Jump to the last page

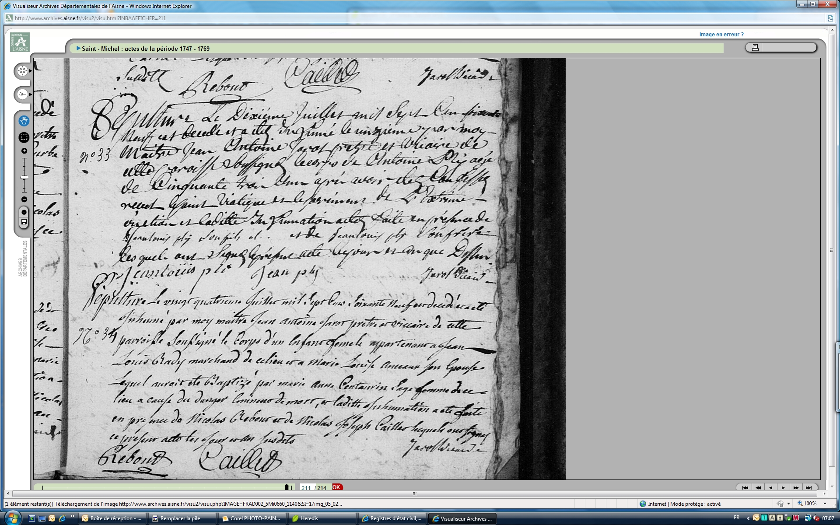[808, 487]
